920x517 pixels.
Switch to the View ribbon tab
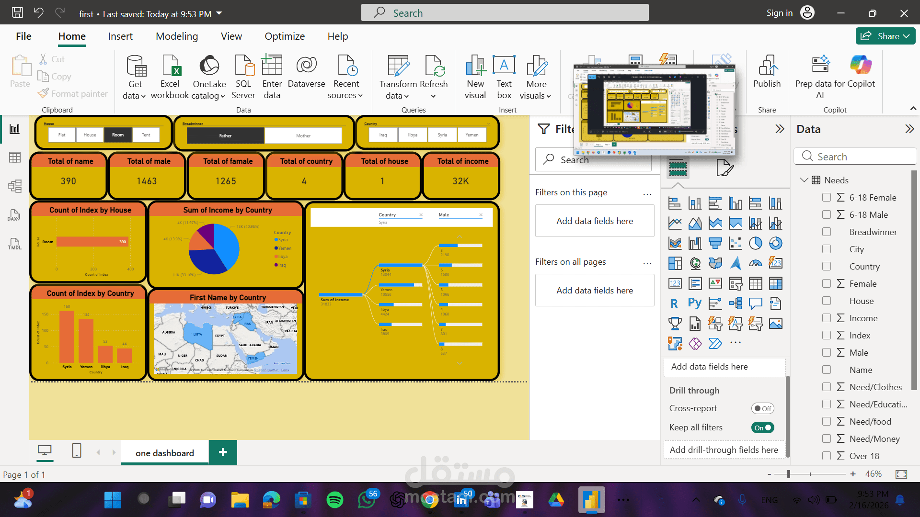pyautogui.click(x=231, y=36)
